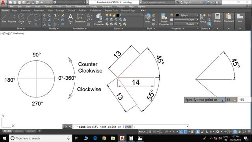
Task: Select the Dimension tool
Action: [x=80, y=18]
